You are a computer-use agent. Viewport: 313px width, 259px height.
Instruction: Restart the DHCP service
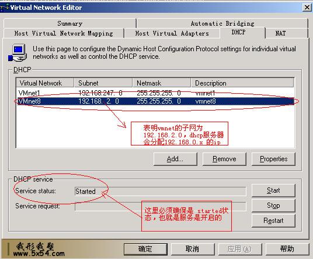(273, 221)
